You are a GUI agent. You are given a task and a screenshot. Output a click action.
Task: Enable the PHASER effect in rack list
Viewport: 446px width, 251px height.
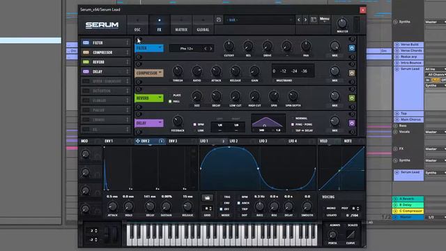86,110
